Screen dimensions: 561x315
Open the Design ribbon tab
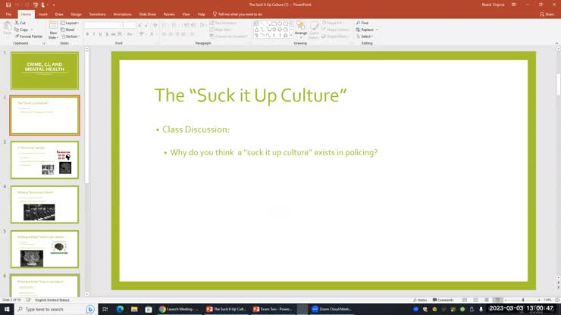tap(76, 14)
